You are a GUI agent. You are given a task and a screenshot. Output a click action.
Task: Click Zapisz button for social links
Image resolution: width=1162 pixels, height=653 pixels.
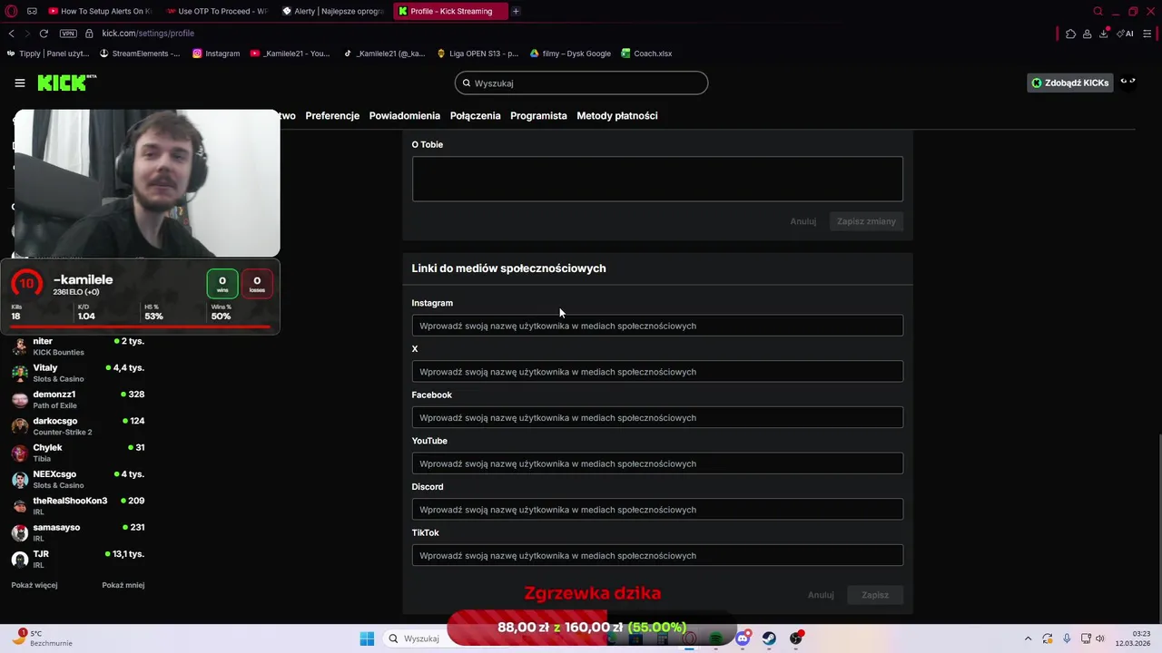(875, 595)
